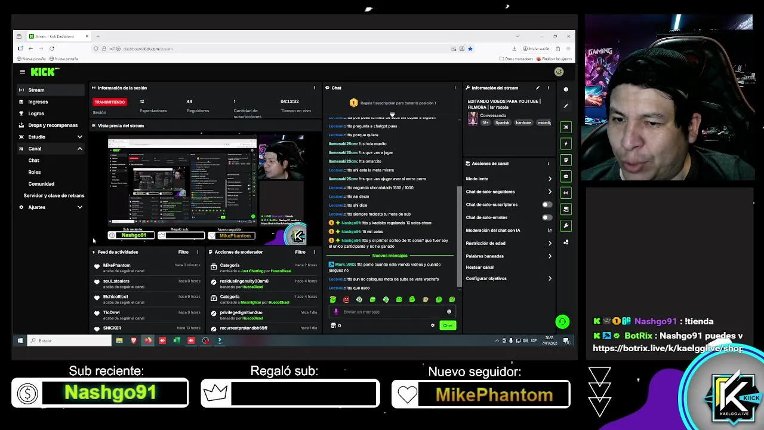The height and width of the screenshot is (430, 764).
Task: Click Hostear canal action
Action: coord(480,267)
